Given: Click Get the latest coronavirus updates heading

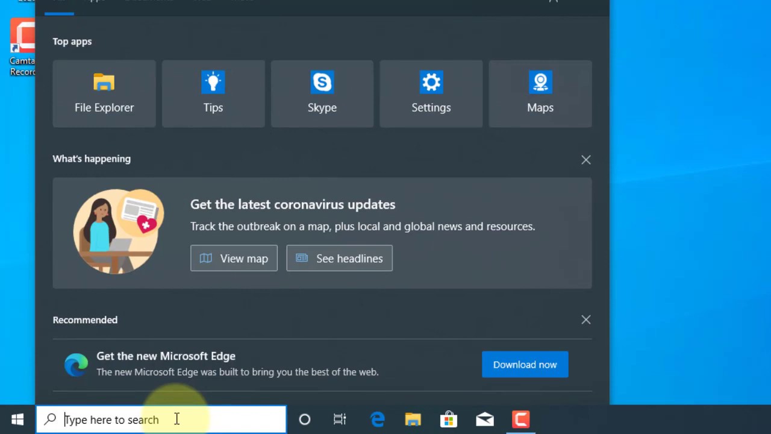Looking at the screenshot, I should pos(293,204).
